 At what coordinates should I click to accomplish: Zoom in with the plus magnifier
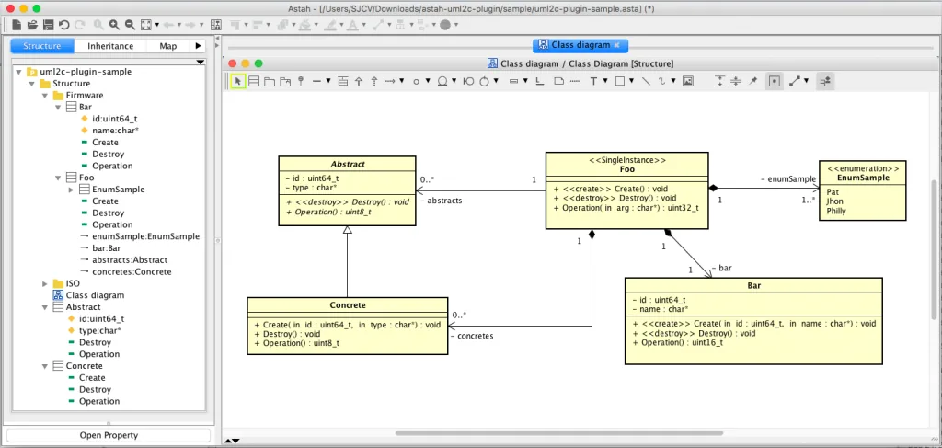[x=114, y=25]
